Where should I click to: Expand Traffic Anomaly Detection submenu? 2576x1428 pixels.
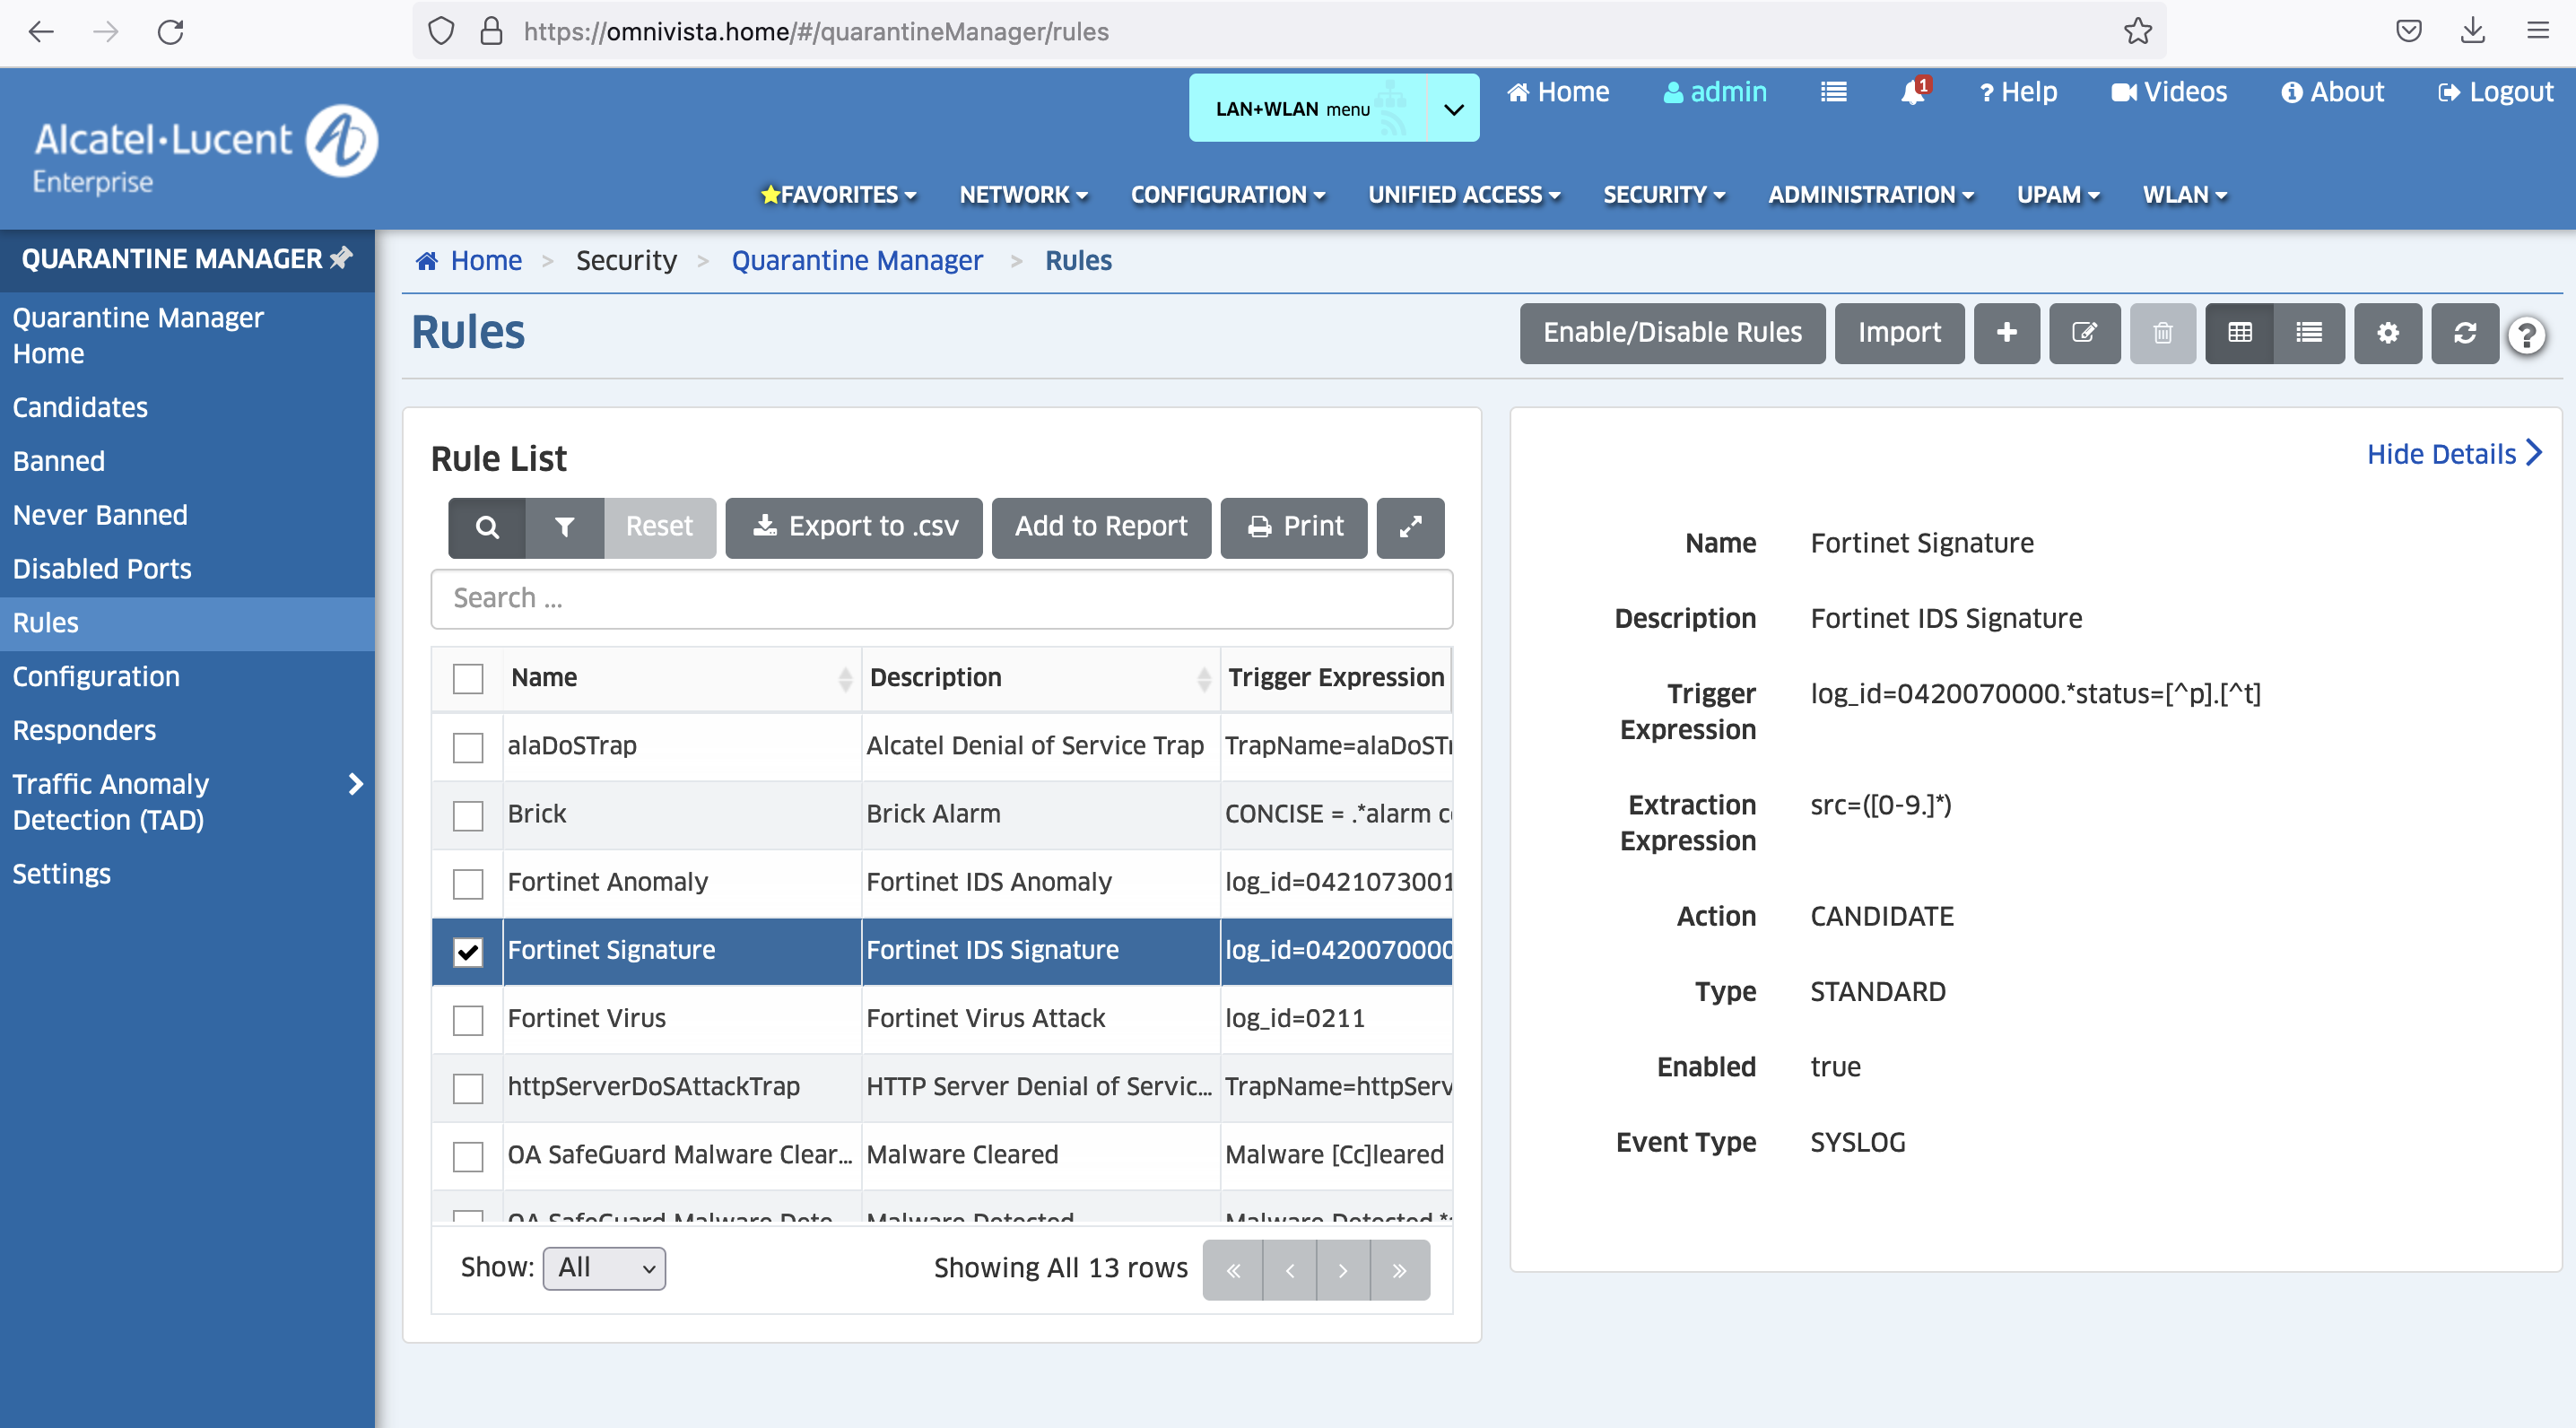click(355, 784)
